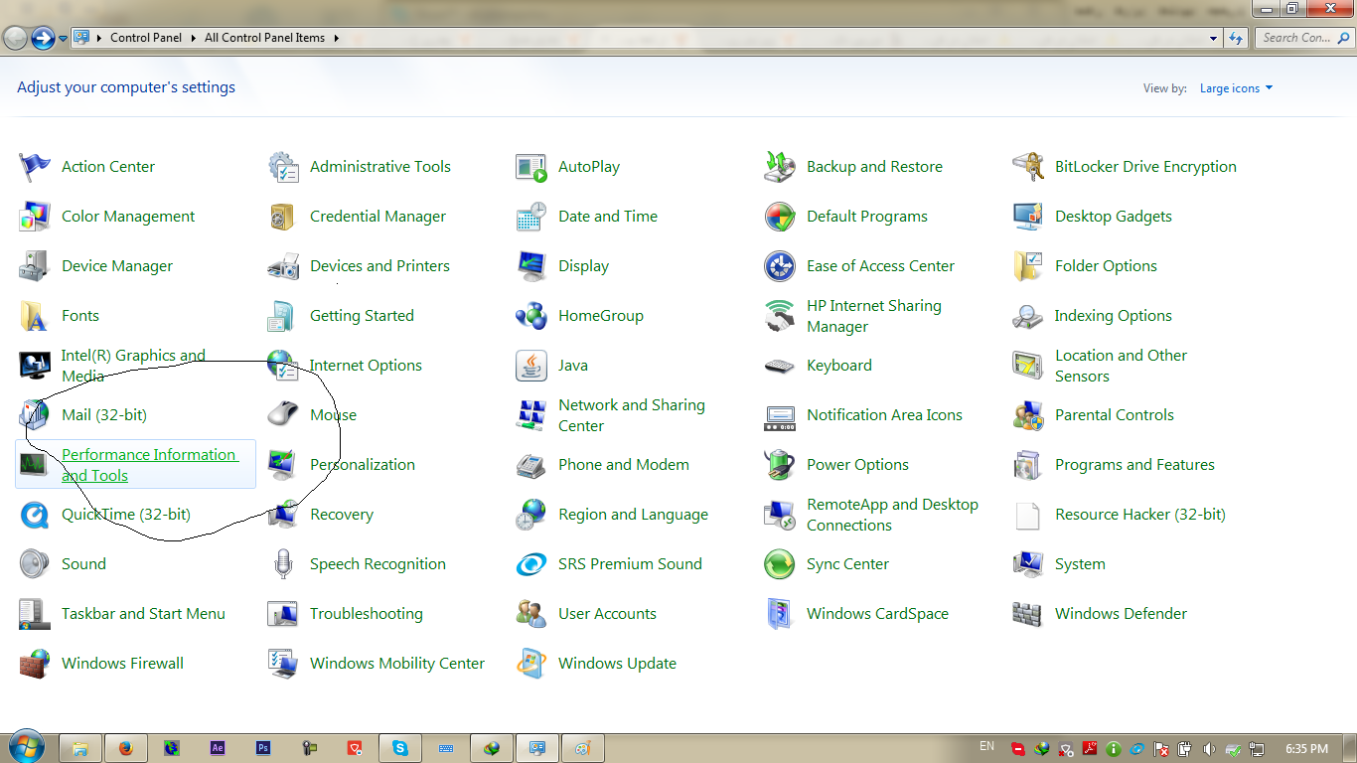Open Windows Defender icon

[1028, 614]
